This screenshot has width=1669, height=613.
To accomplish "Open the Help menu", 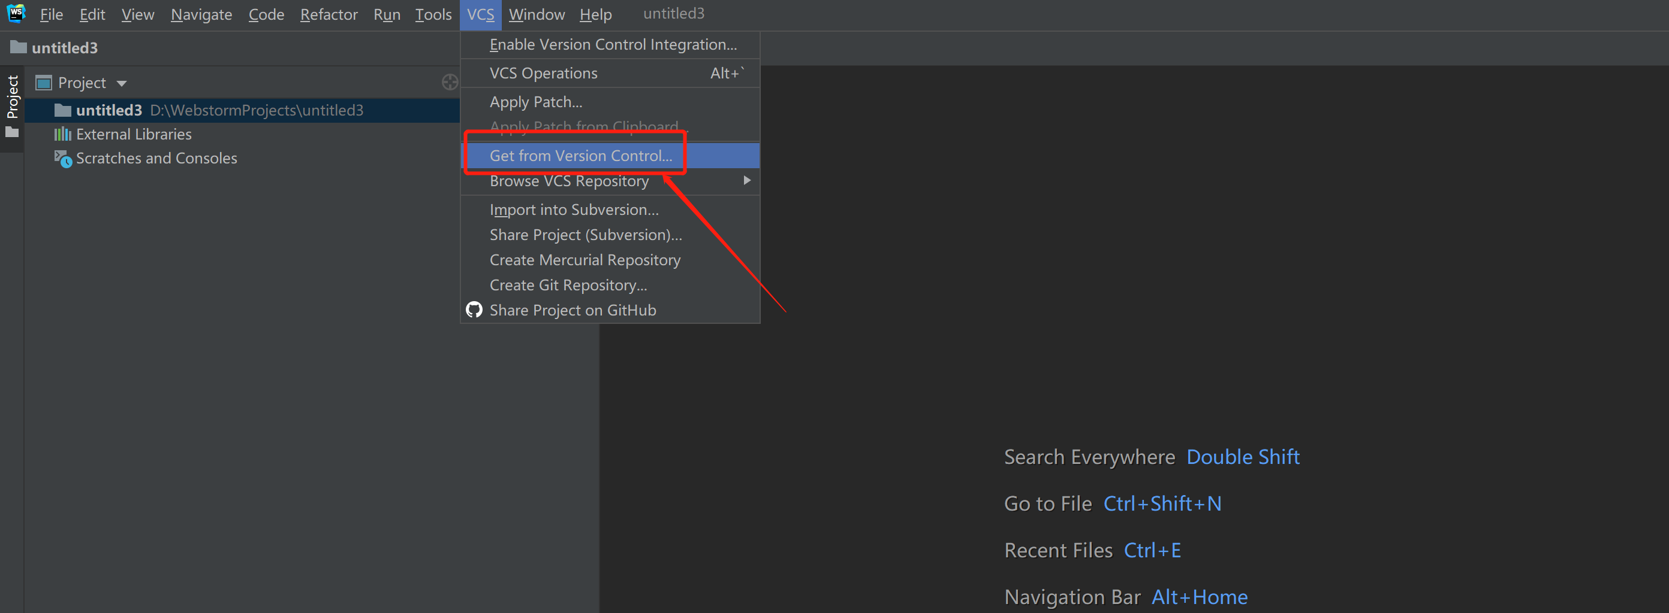I will click(x=595, y=14).
